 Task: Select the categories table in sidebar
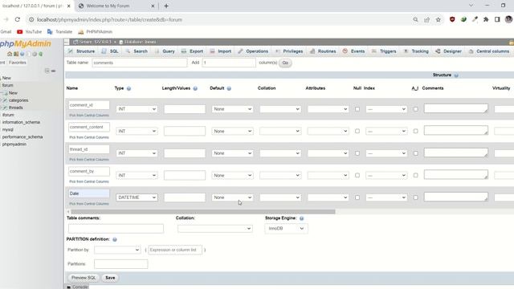click(18, 100)
